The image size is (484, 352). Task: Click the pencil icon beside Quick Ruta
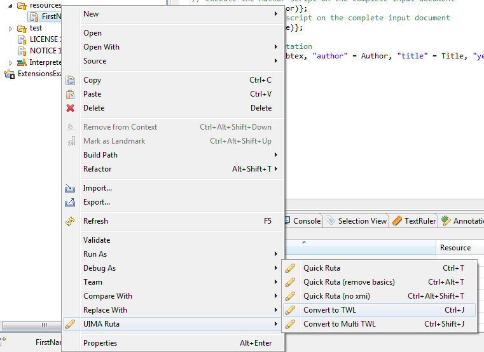tap(291, 268)
